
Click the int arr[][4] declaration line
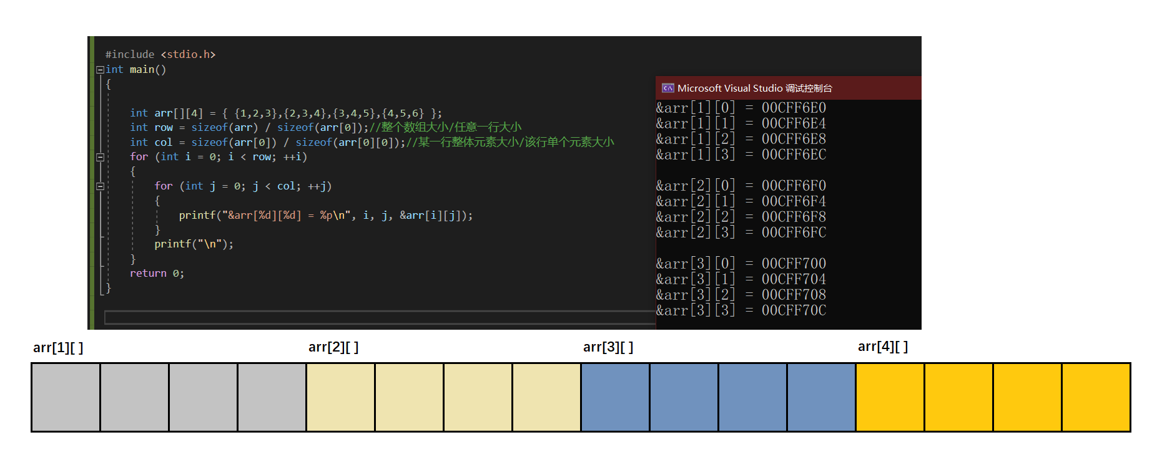point(286,113)
